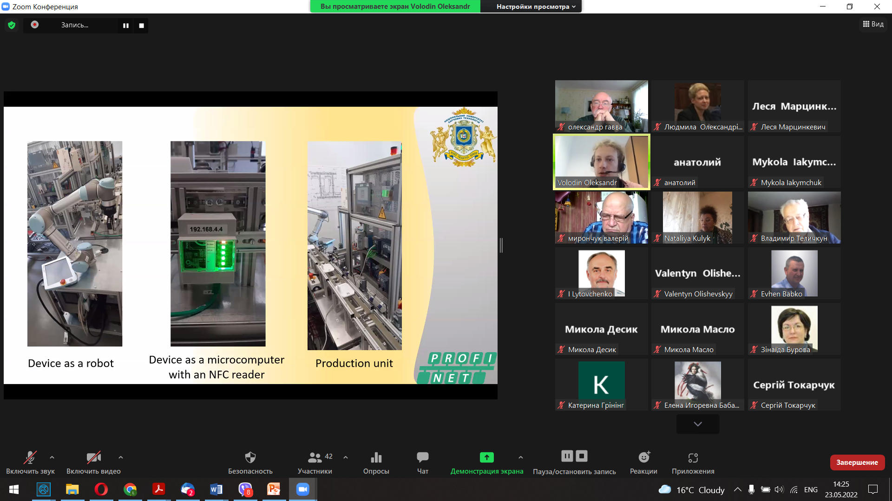Click the green encryption shield icon

tap(12, 25)
